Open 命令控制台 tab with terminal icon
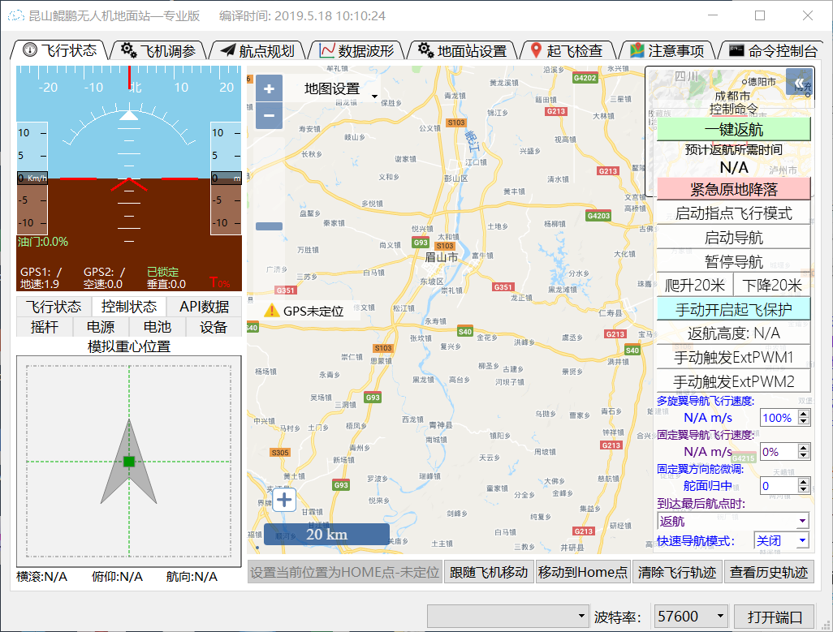Viewport: 833px width, 632px height. (772, 50)
